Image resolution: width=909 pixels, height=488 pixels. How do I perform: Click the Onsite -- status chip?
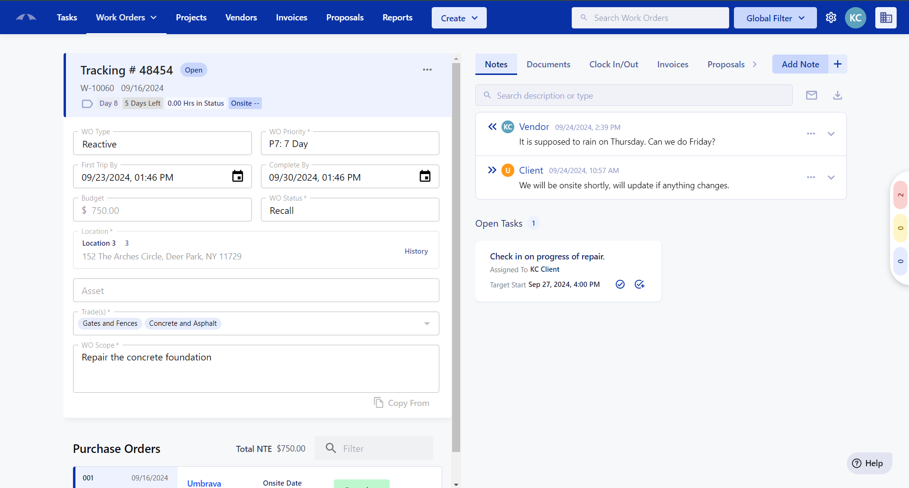coord(245,103)
